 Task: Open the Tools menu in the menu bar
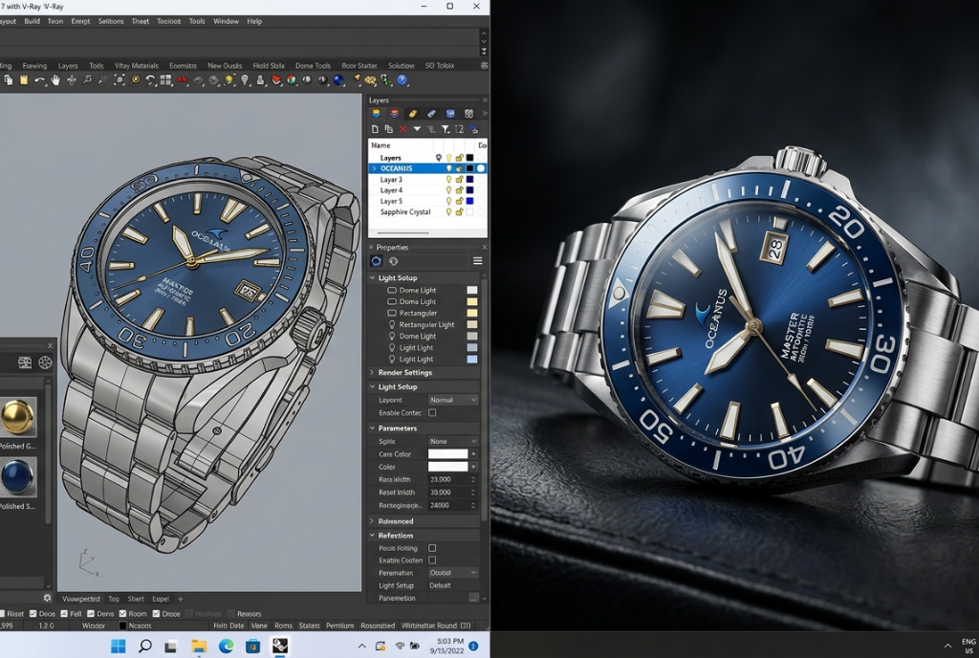pyautogui.click(x=197, y=21)
